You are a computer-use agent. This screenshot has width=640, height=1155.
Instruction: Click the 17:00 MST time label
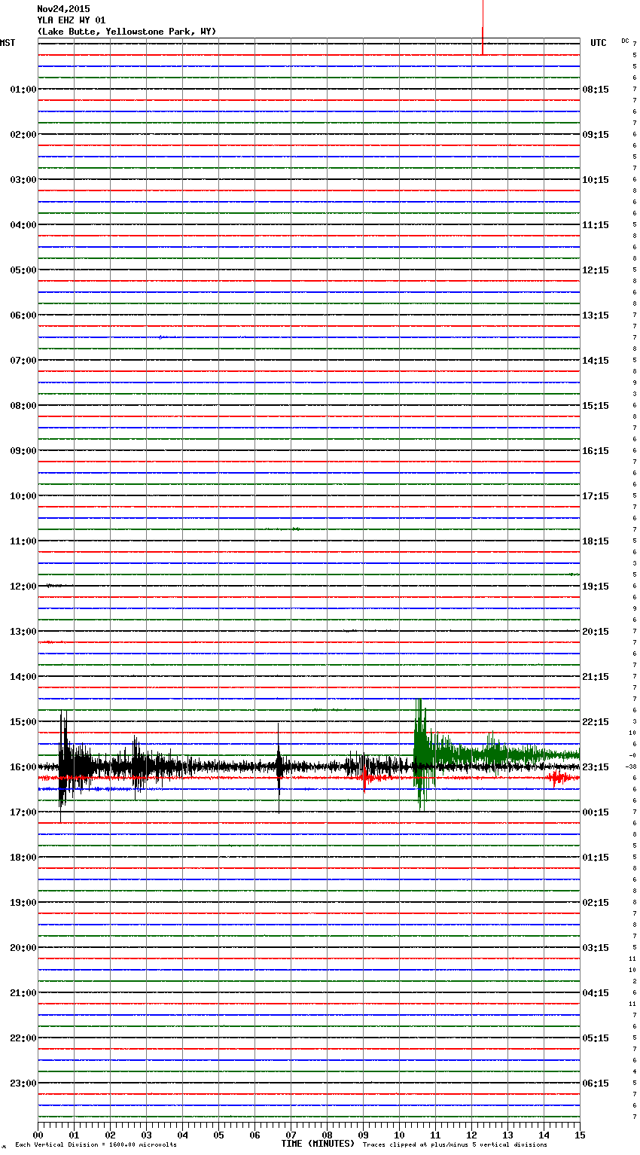click(x=23, y=812)
